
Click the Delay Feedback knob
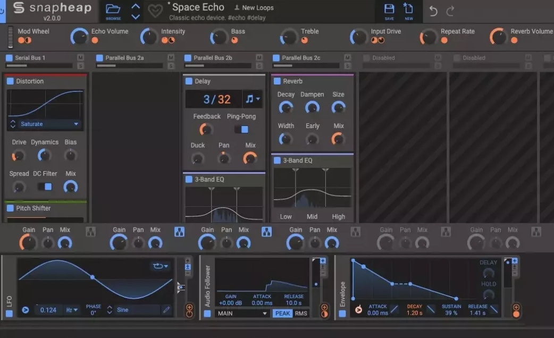206,130
